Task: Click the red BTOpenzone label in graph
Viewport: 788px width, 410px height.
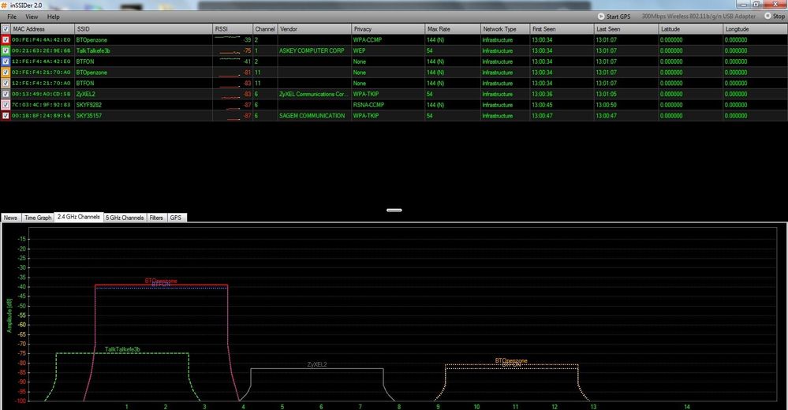Action: (161, 281)
